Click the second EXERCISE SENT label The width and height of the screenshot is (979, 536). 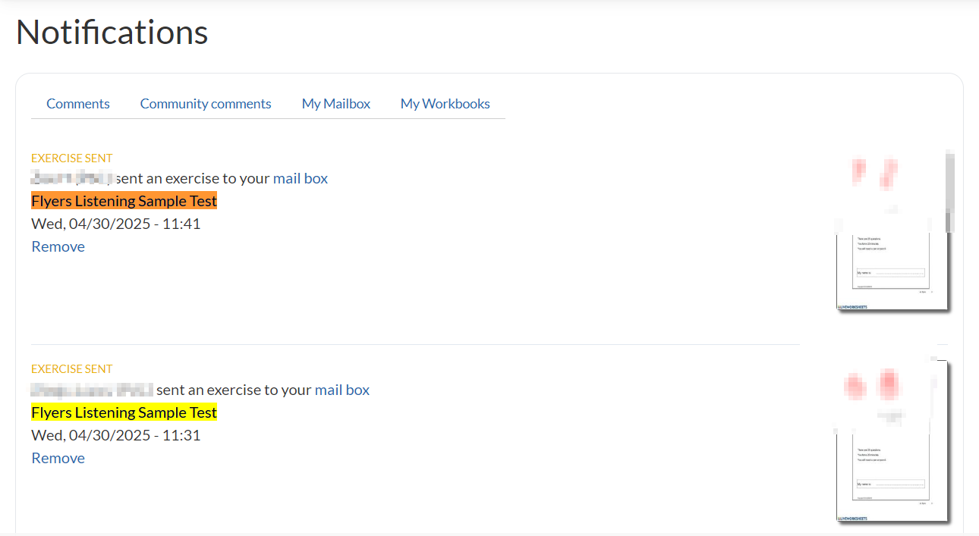(x=72, y=369)
